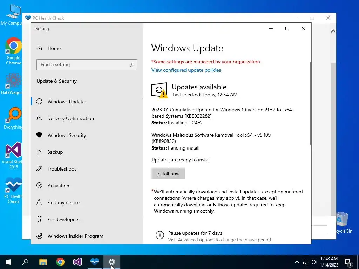The height and width of the screenshot is (269, 359).
Task: Select the DataWagon desktop shortcut
Action: coord(12,83)
